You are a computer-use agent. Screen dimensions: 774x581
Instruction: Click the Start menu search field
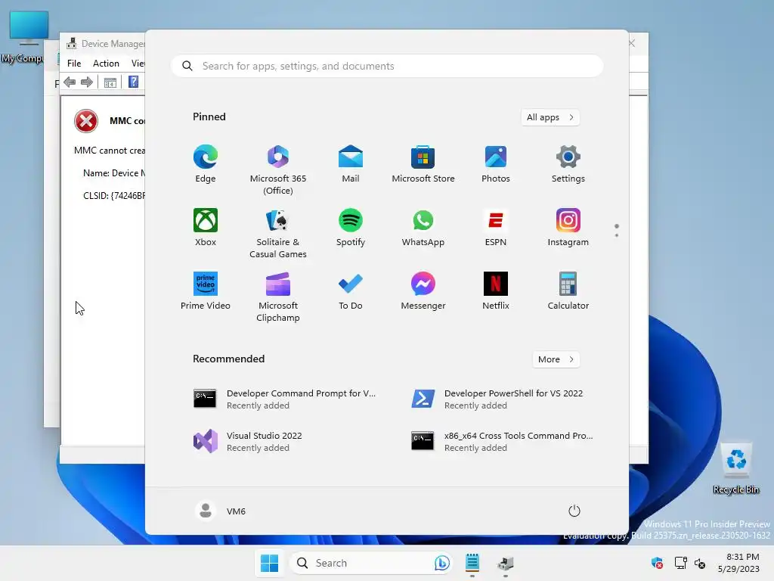(x=387, y=67)
